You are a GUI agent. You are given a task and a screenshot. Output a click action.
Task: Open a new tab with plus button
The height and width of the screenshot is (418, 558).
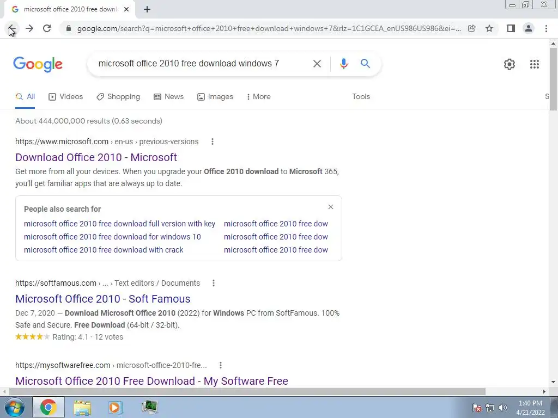(x=147, y=9)
